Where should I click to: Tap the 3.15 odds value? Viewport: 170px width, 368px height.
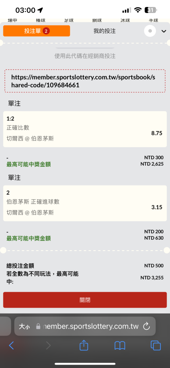point(157,207)
